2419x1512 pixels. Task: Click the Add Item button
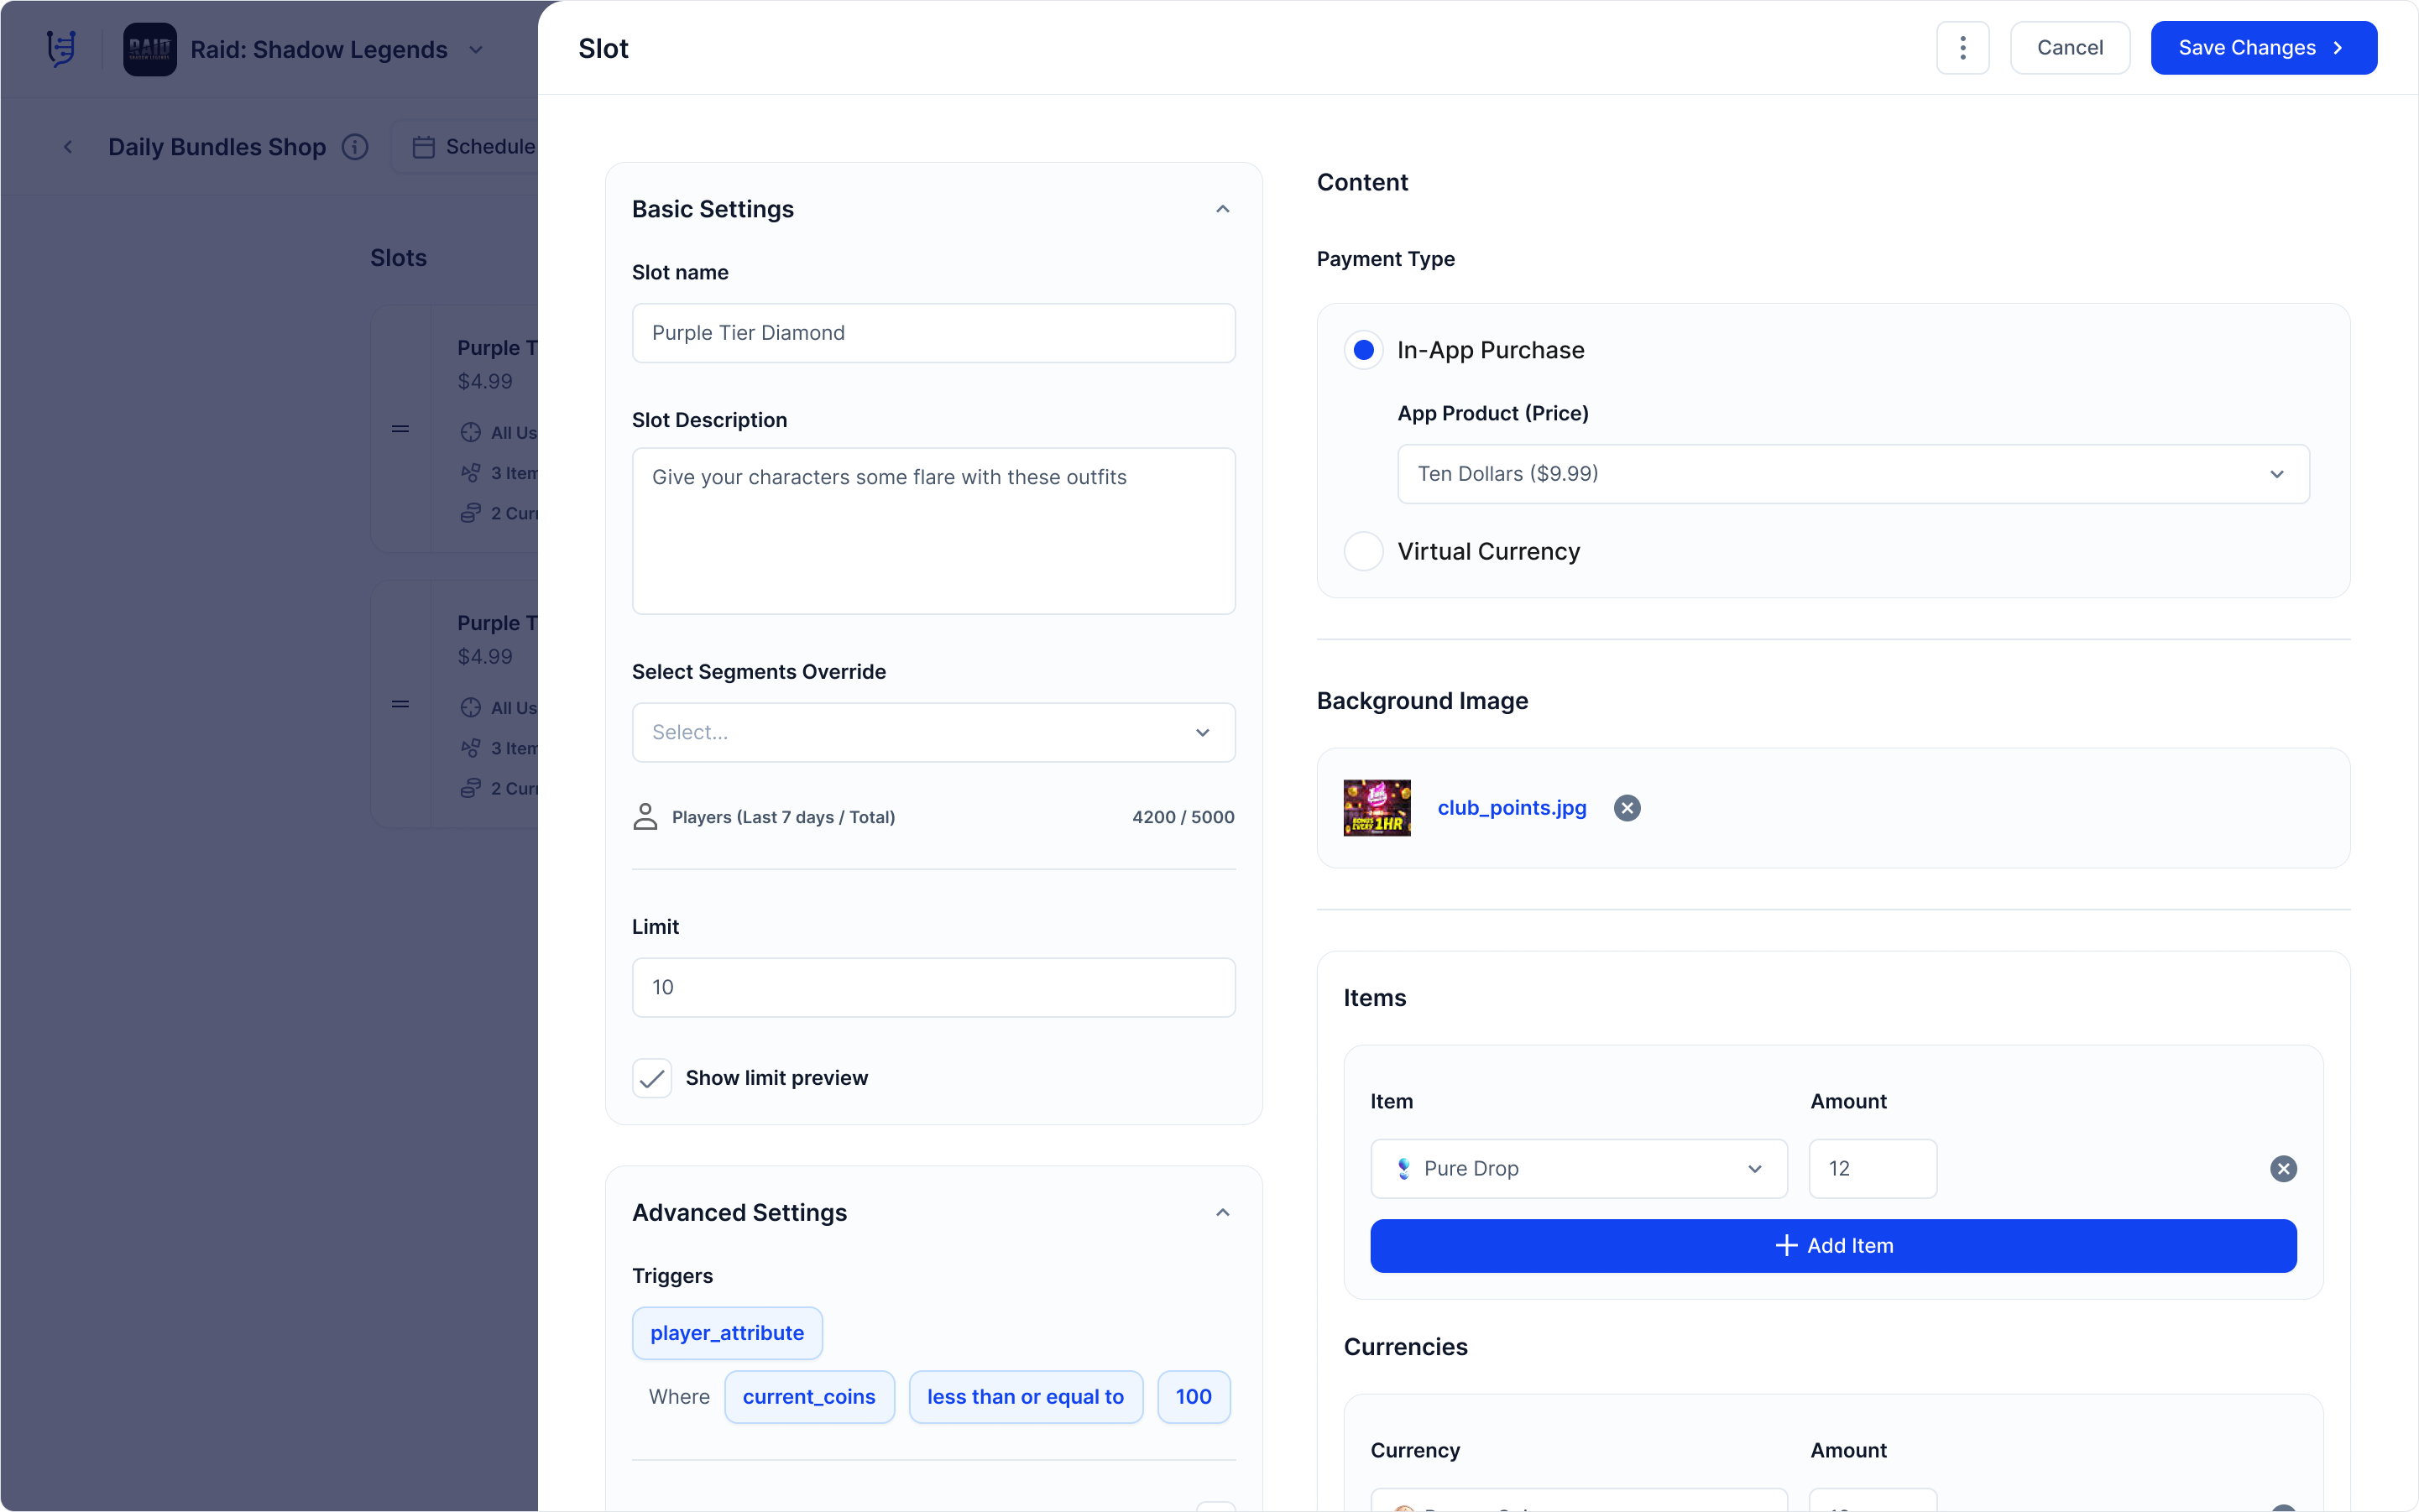1833,1245
